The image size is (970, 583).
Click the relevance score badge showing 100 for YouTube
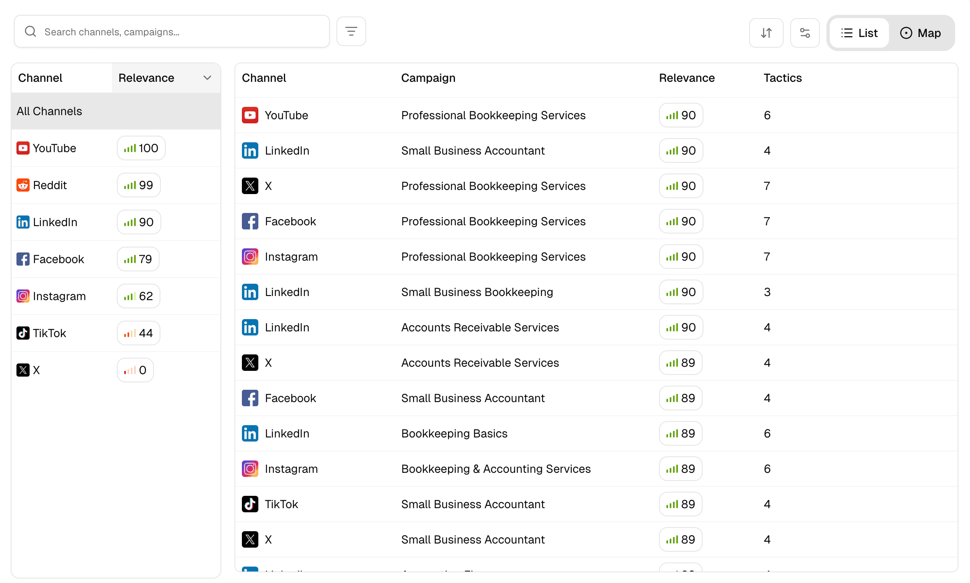pos(141,148)
